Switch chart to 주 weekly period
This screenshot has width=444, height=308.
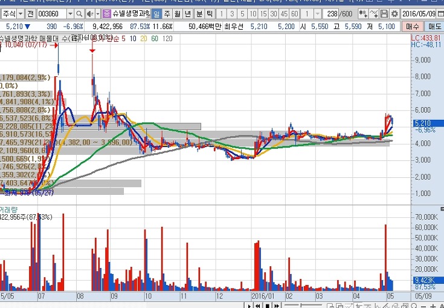[x=167, y=13]
